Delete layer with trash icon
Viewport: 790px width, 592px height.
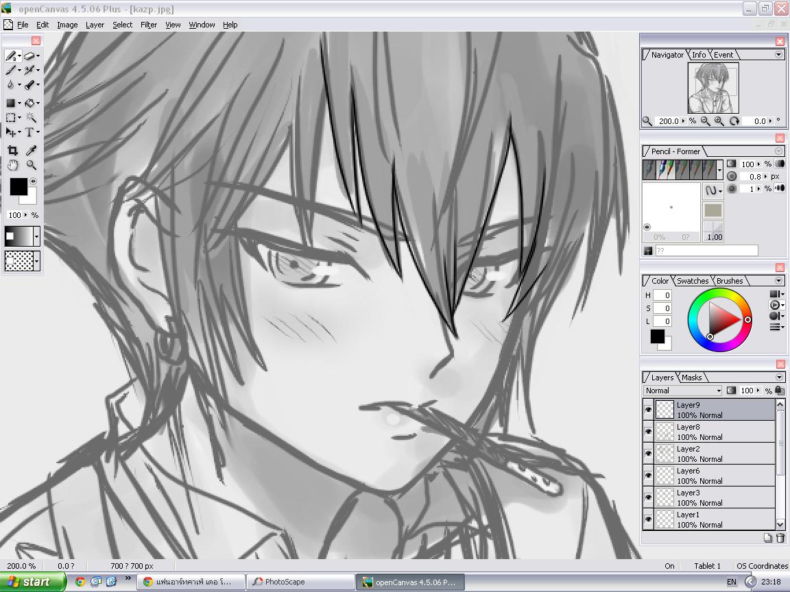[780, 538]
